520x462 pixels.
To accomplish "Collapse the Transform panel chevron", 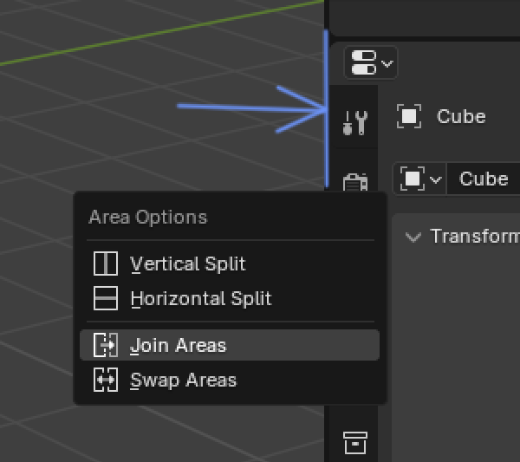I will pyautogui.click(x=413, y=237).
